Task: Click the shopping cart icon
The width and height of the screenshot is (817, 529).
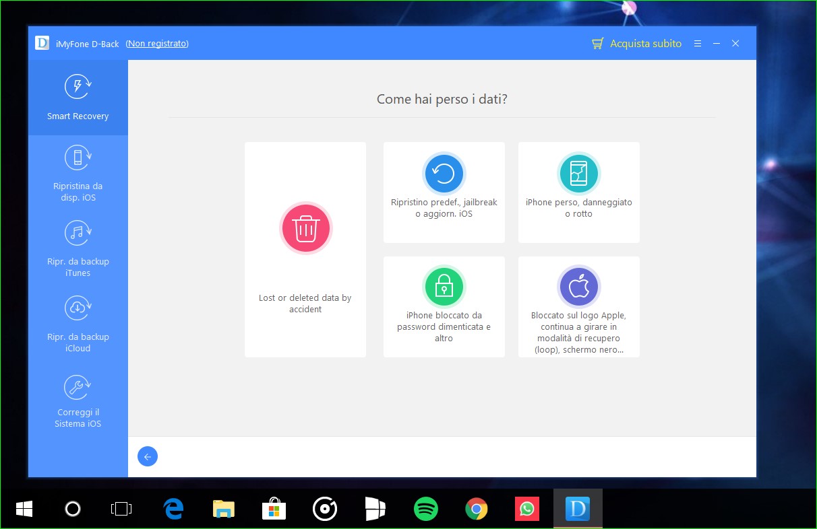Action: point(597,44)
